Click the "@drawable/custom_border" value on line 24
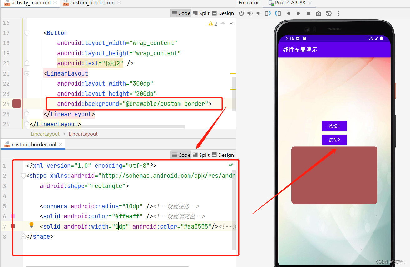Viewport: 410px width, 267px height. [165, 104]
